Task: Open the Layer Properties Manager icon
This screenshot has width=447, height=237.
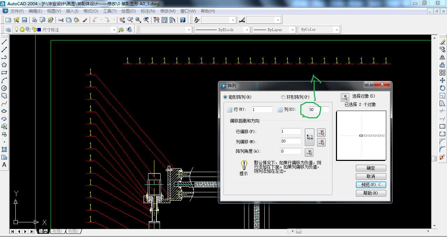Action: [x=8, y=30]
